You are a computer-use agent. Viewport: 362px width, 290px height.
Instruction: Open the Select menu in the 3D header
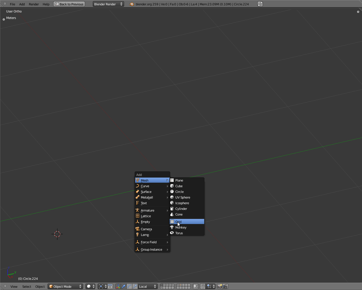27,287
